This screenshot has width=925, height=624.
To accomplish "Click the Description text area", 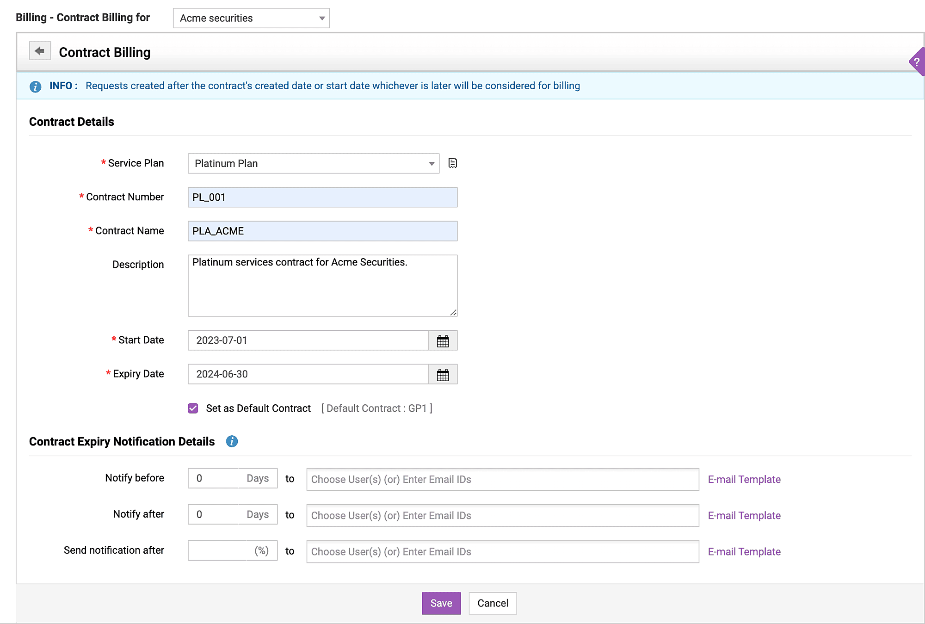I will click(322, 285).
